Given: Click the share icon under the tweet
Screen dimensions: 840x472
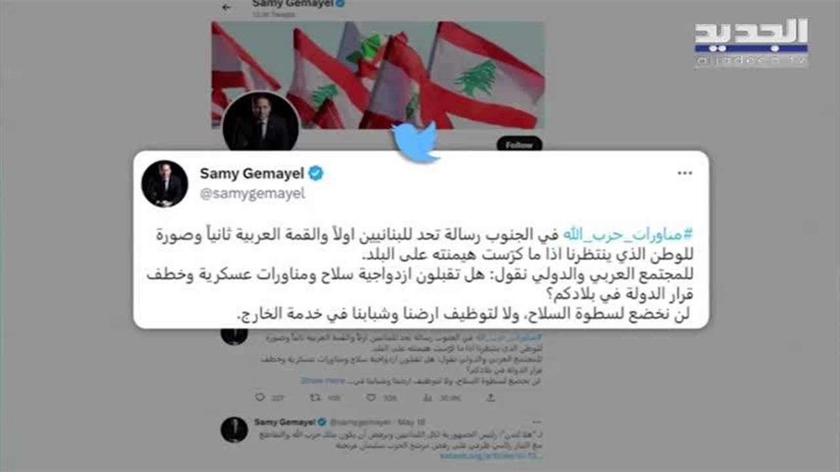Looking at the screenshot, I should (x=490, y=398).
